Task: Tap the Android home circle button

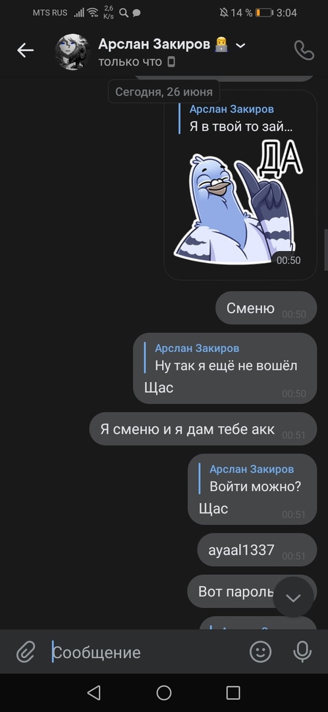Action: coord(164,692)
